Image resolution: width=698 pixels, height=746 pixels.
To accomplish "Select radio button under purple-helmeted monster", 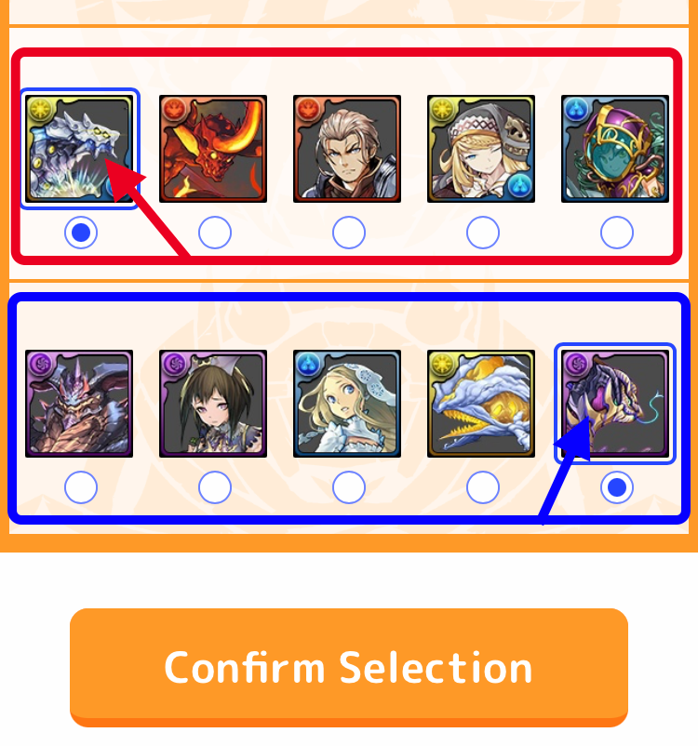I will point(617,233).
